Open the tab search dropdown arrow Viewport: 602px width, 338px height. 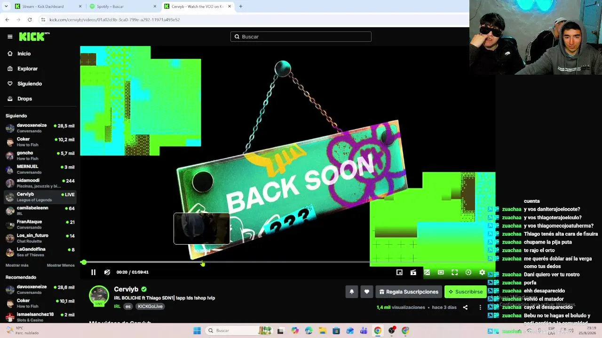(6, 7)
